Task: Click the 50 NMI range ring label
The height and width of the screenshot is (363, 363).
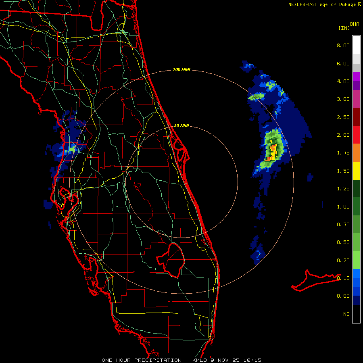Action: (x=181, y=125)
